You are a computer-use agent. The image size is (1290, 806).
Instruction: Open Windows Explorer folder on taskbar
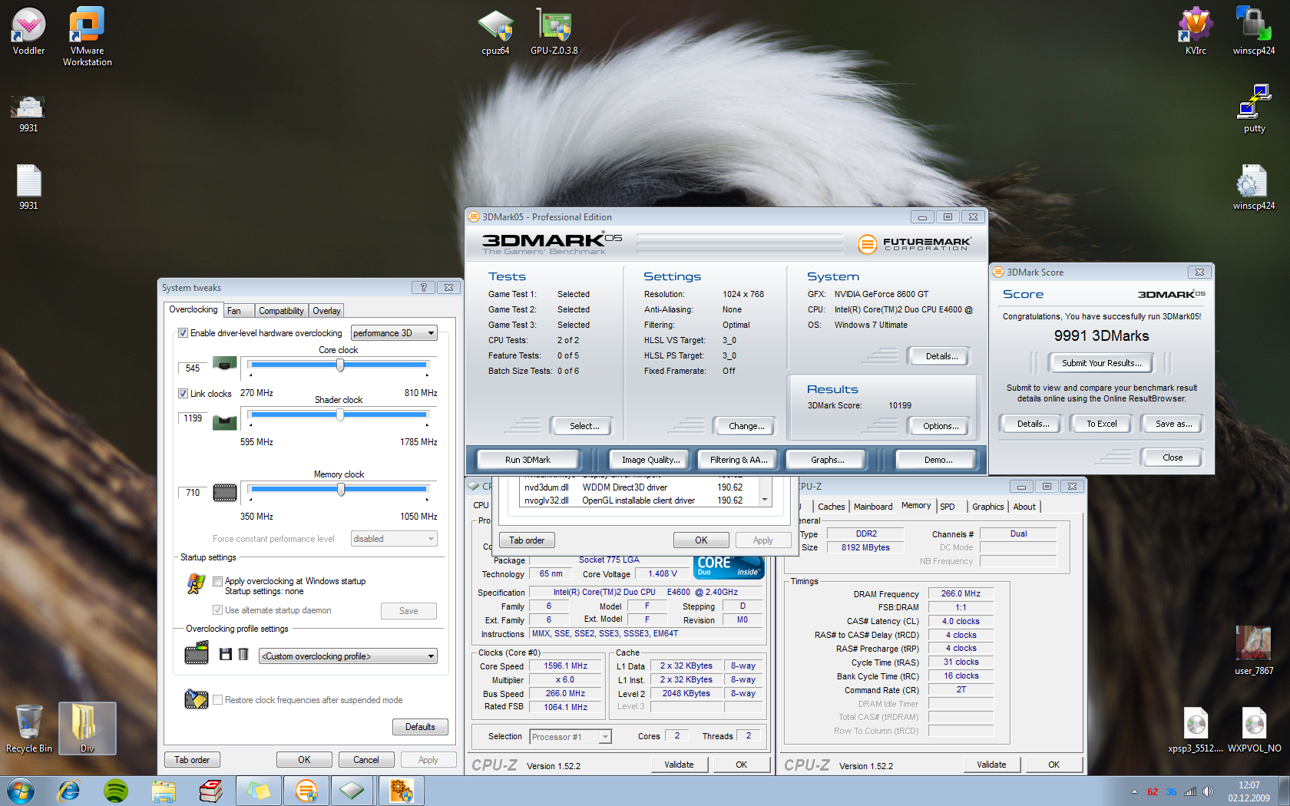[x=164, y=791]
